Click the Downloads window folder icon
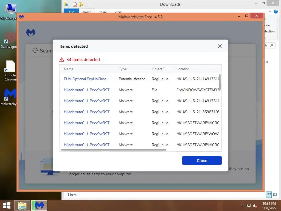Viewport: 281px width, 211px height. [x=66, y=4]
